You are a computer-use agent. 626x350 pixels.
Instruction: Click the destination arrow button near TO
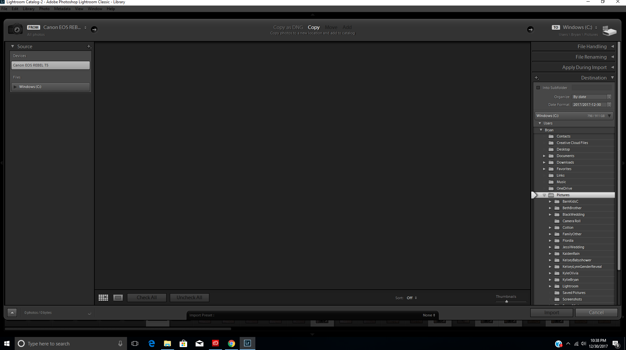click(x=530, y=29)
